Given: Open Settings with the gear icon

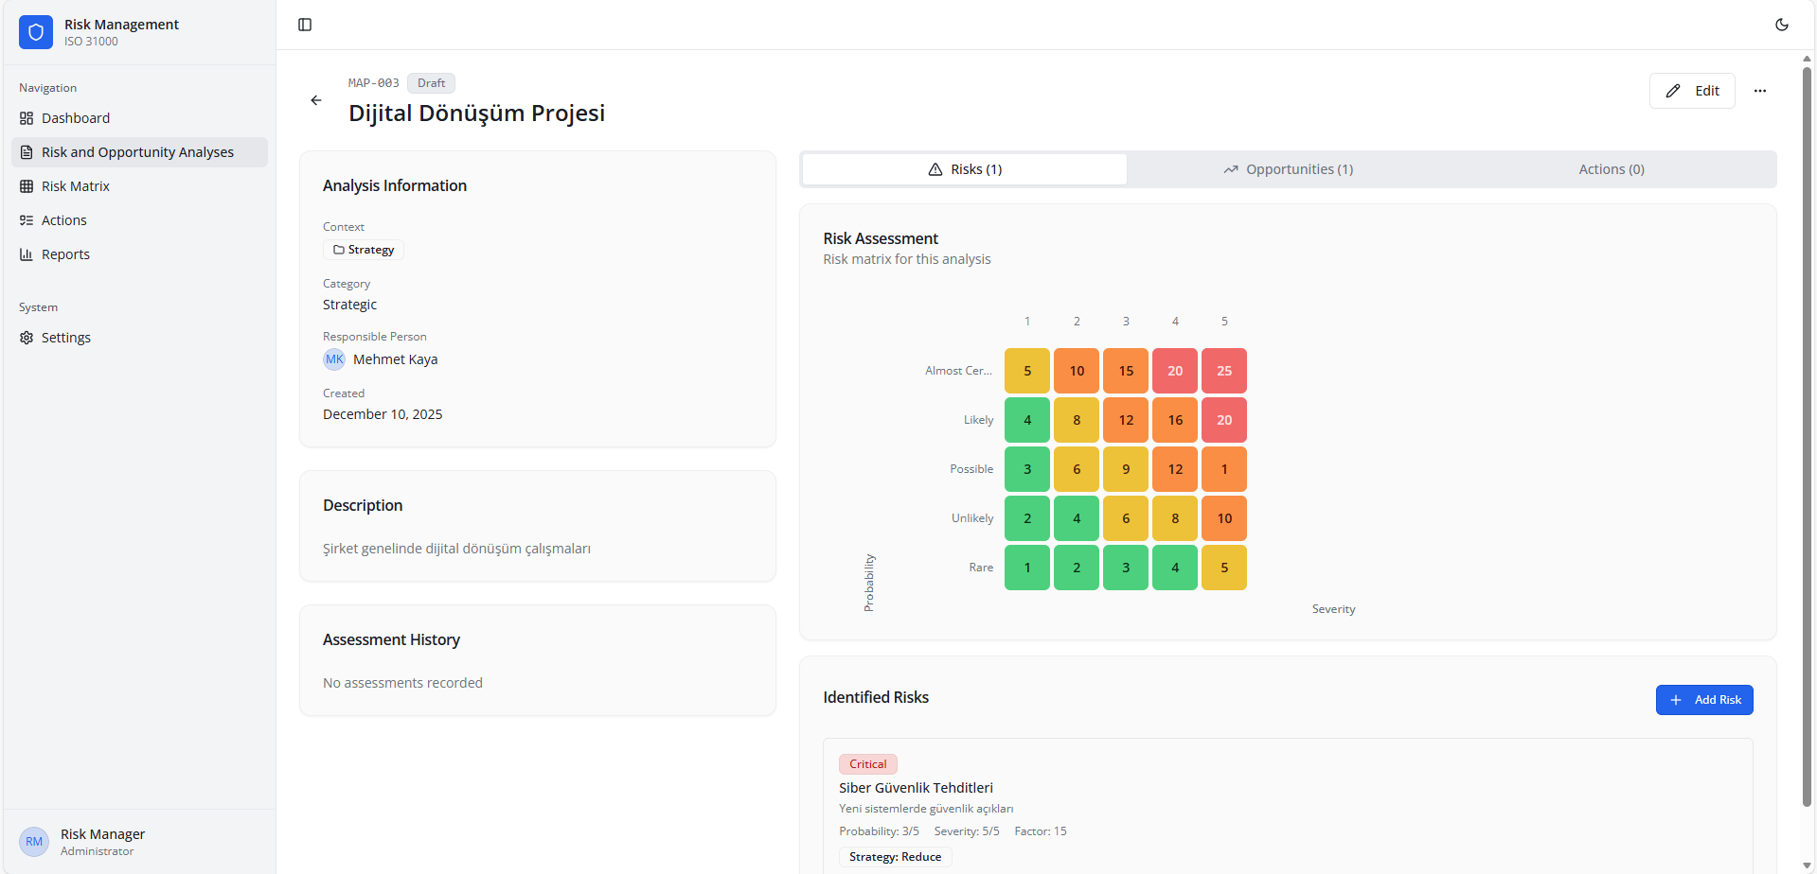Looking at the screenshot, I should click(x=27, y=338).
